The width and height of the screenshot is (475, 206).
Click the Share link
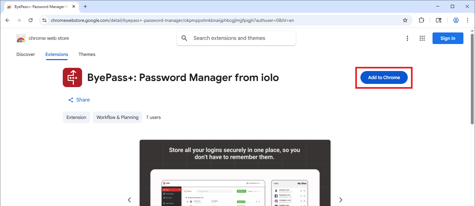(79, 100)
